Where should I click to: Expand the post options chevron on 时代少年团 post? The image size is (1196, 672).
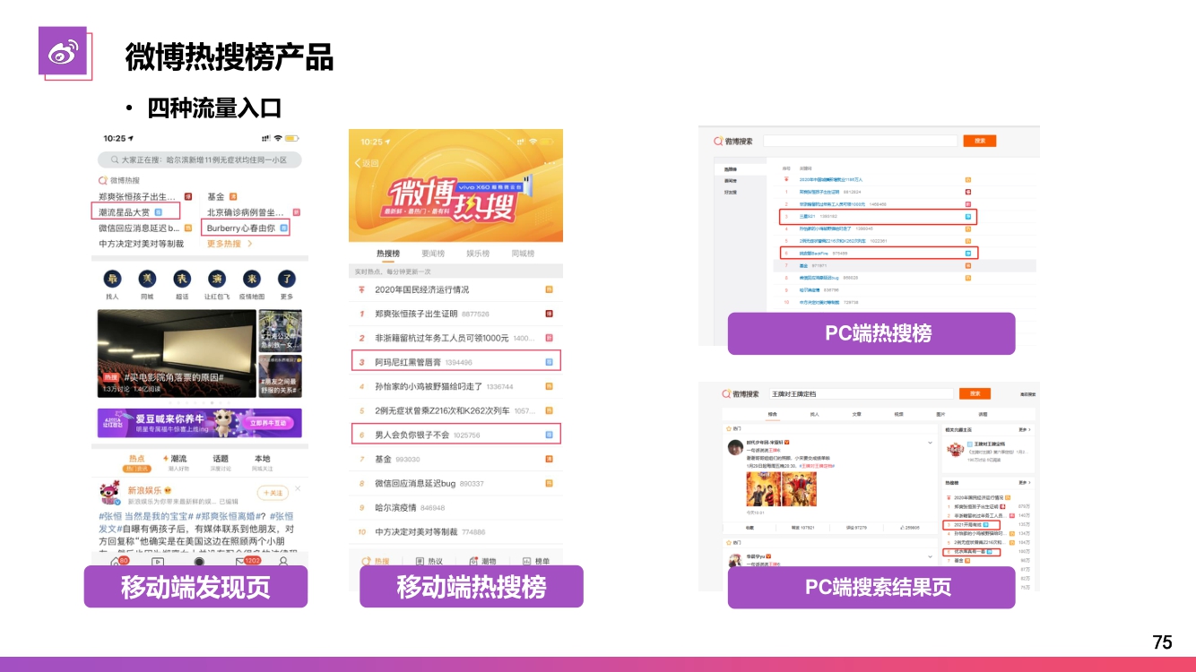pos(930,443)
